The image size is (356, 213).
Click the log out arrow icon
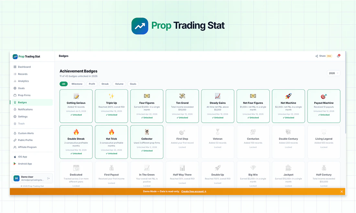tap(48, 178)
